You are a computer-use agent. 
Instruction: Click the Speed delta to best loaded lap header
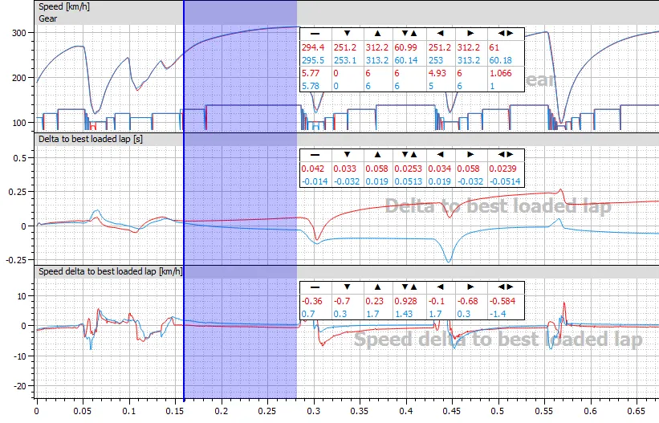[111, 271]
